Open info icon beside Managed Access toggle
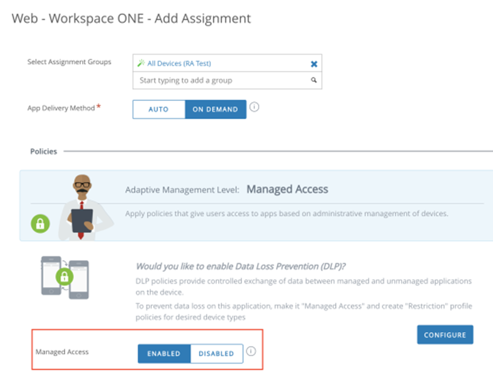 click(x=251, y=352)
